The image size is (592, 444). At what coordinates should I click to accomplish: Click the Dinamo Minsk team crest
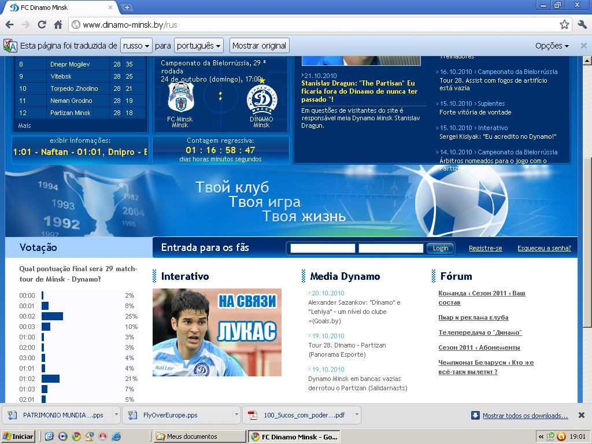pos(261,98)
